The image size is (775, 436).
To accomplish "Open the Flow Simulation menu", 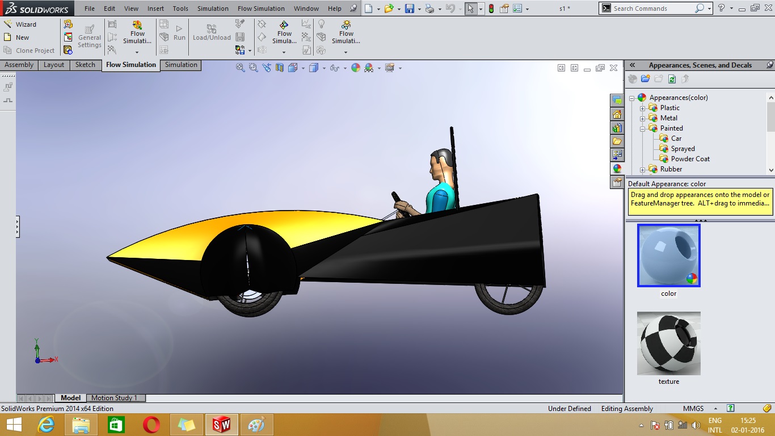I will (x=261, y=9).
